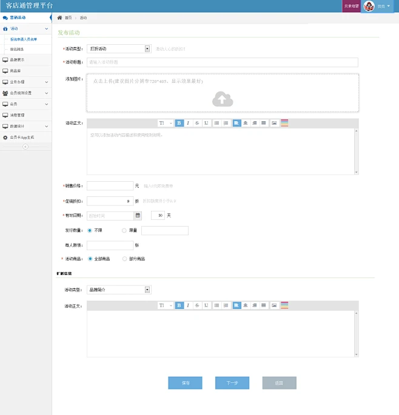
Task: Select the first submenu item under 活动
Action: (x=24, y=39)
